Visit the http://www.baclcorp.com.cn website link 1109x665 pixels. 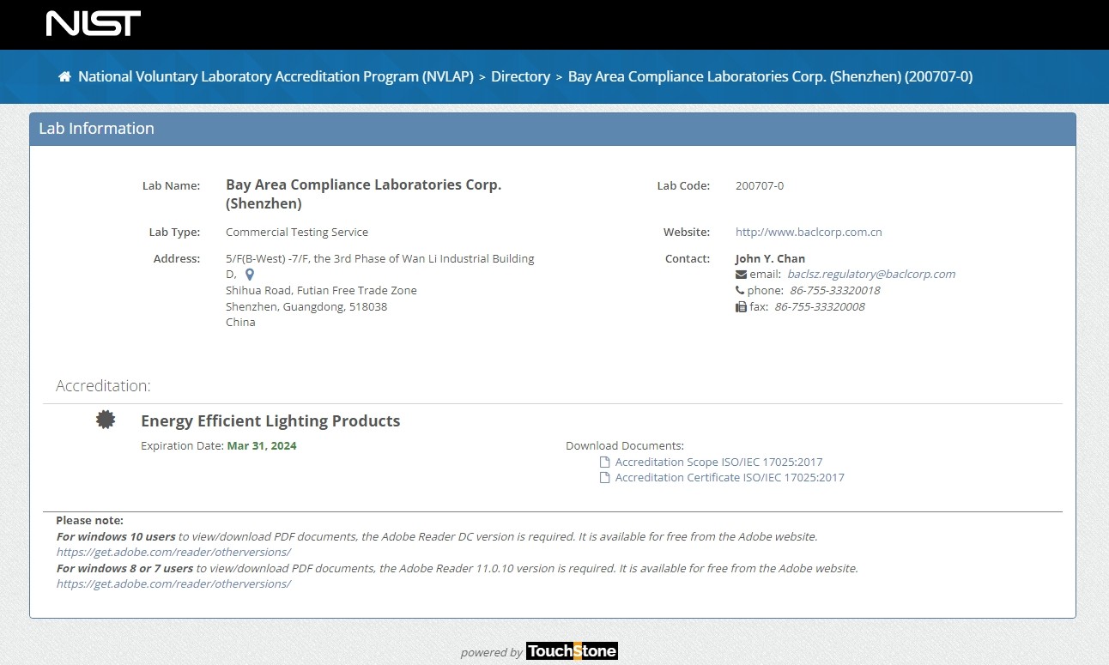click(x=809, y=232)
